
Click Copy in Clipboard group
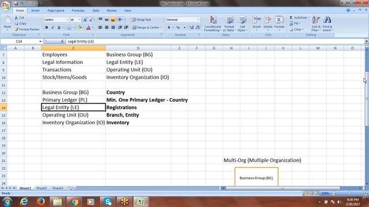[x=20, y=24]
